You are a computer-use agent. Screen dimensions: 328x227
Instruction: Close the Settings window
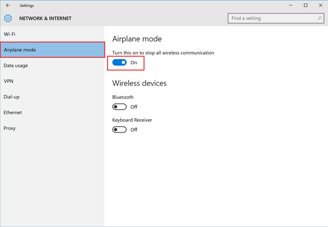coord(320,5)
